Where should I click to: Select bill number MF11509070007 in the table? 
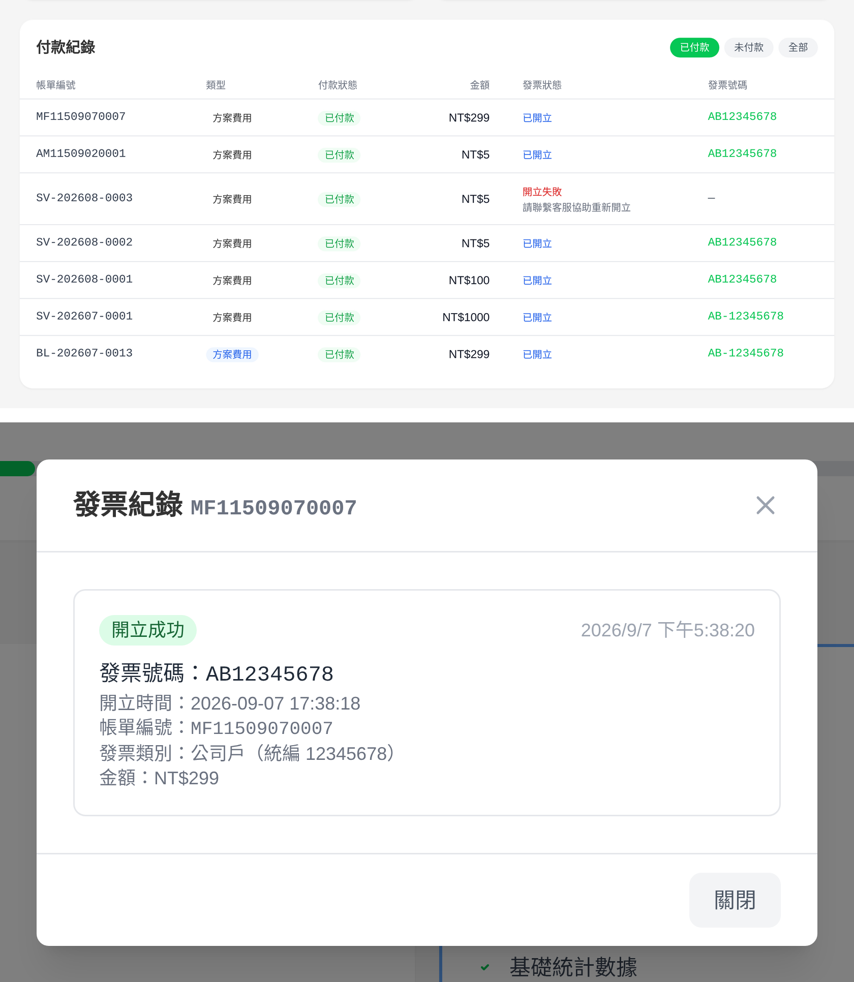point(81,116)
